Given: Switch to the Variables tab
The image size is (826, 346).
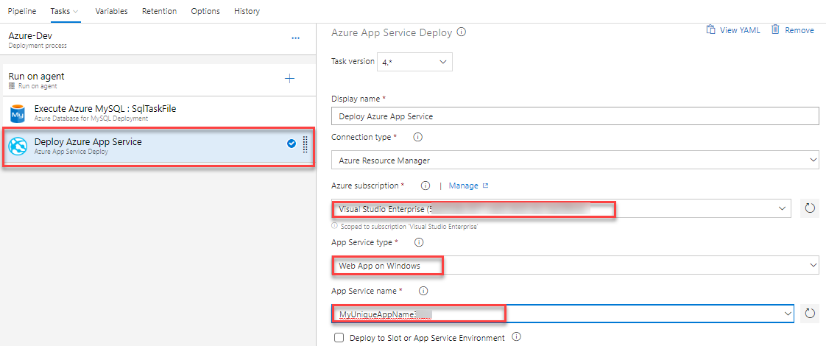Looking at the screenshot, I should pyautogui.click(x=111, y=11).
